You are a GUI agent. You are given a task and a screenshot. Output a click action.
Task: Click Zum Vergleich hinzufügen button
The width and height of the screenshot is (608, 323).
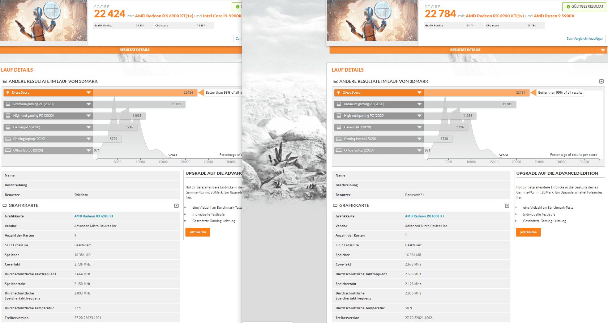(x=585, y=39)
